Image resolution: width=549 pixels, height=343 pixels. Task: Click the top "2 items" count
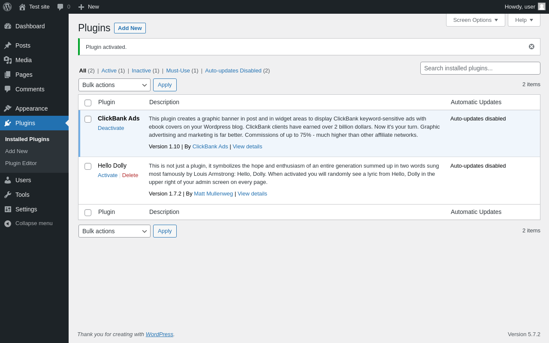click(x=531, y=84)
